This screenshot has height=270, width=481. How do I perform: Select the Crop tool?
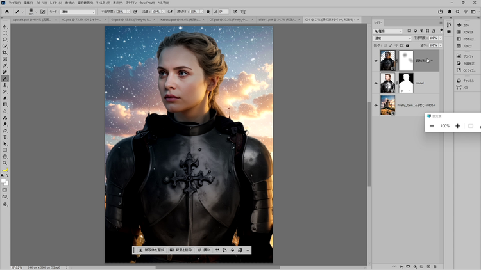coord(5,52)
